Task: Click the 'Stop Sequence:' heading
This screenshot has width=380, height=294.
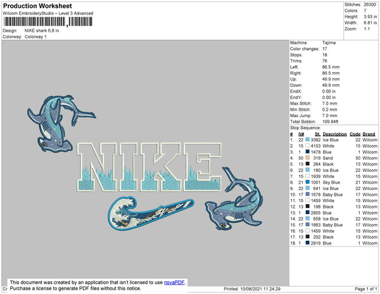Action: pyautogui.click(x=305, y=128)
